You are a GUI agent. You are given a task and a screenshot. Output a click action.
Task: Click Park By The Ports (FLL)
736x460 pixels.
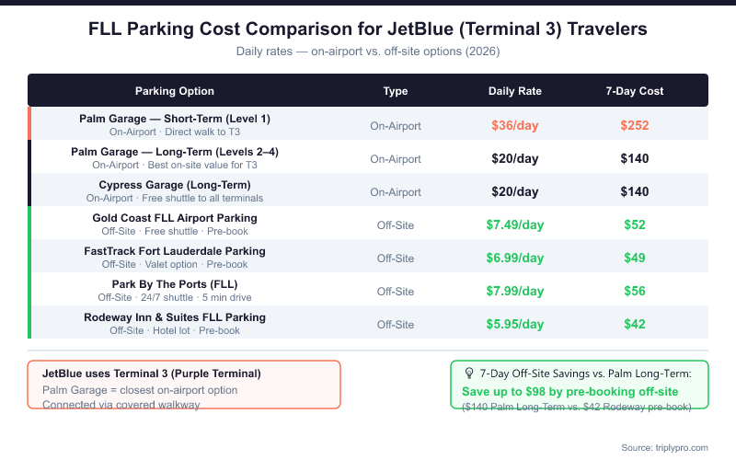pyautogui.click(x=175, y=284)
